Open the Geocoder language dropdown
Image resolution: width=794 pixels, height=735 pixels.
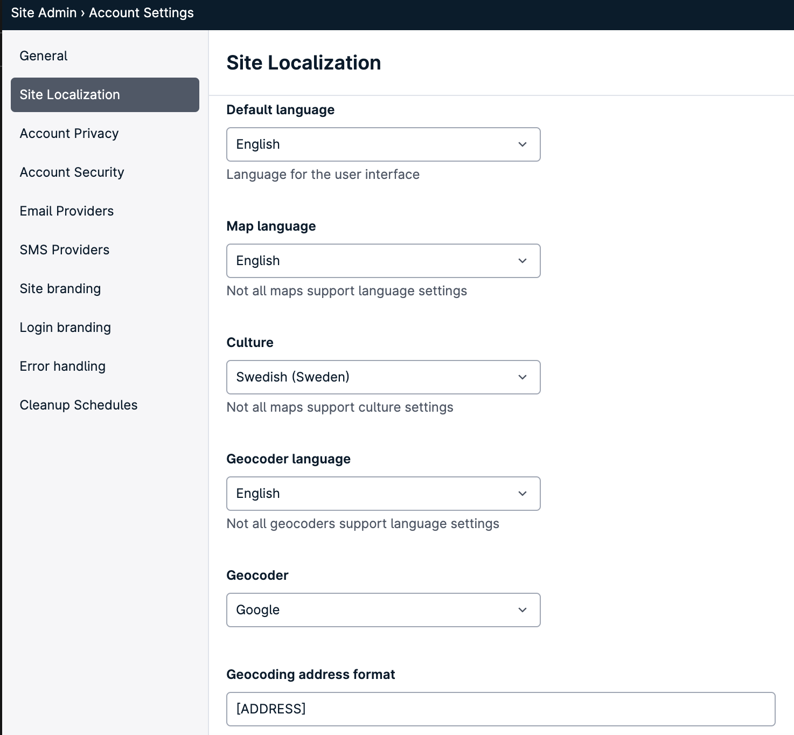coord(384,494)
